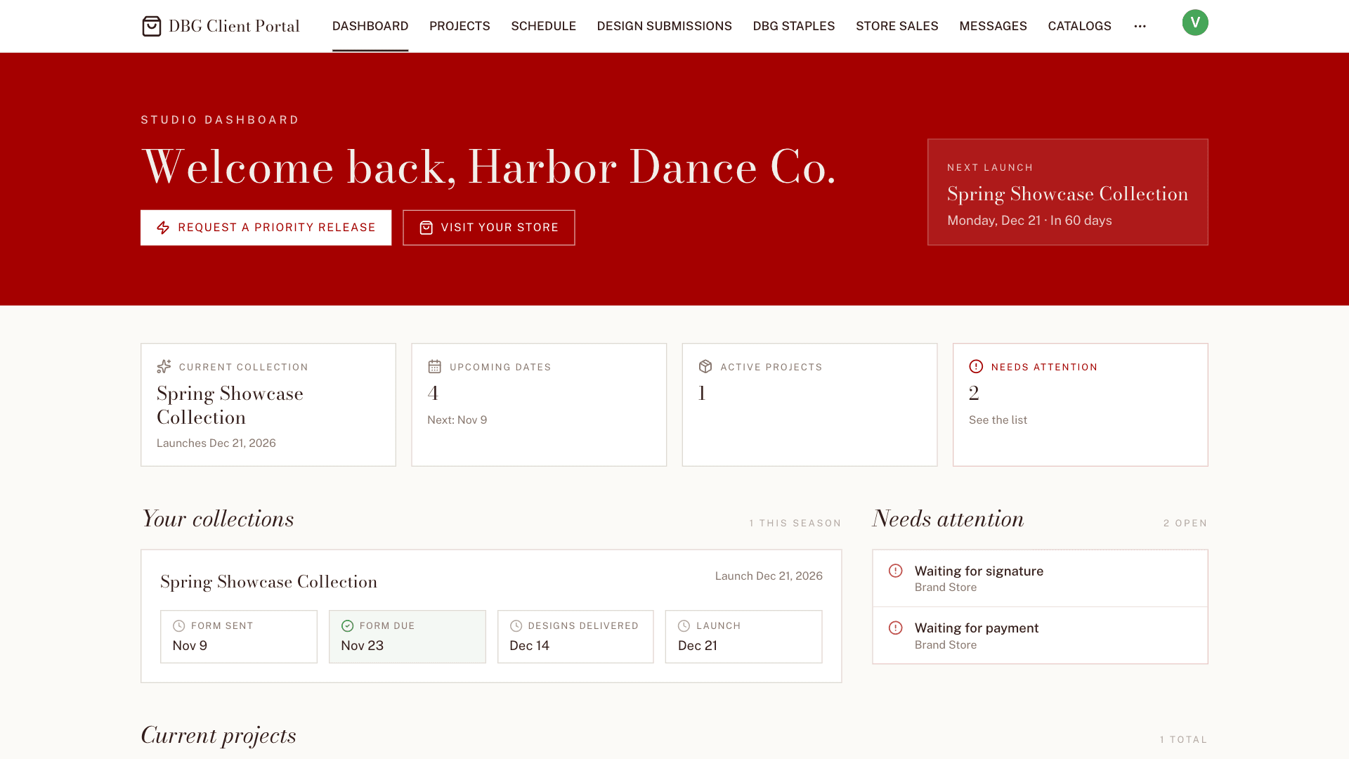Click the calendar icon beside Upcoming Dates
Screen dimensions: 1349x759
point(434,367)
